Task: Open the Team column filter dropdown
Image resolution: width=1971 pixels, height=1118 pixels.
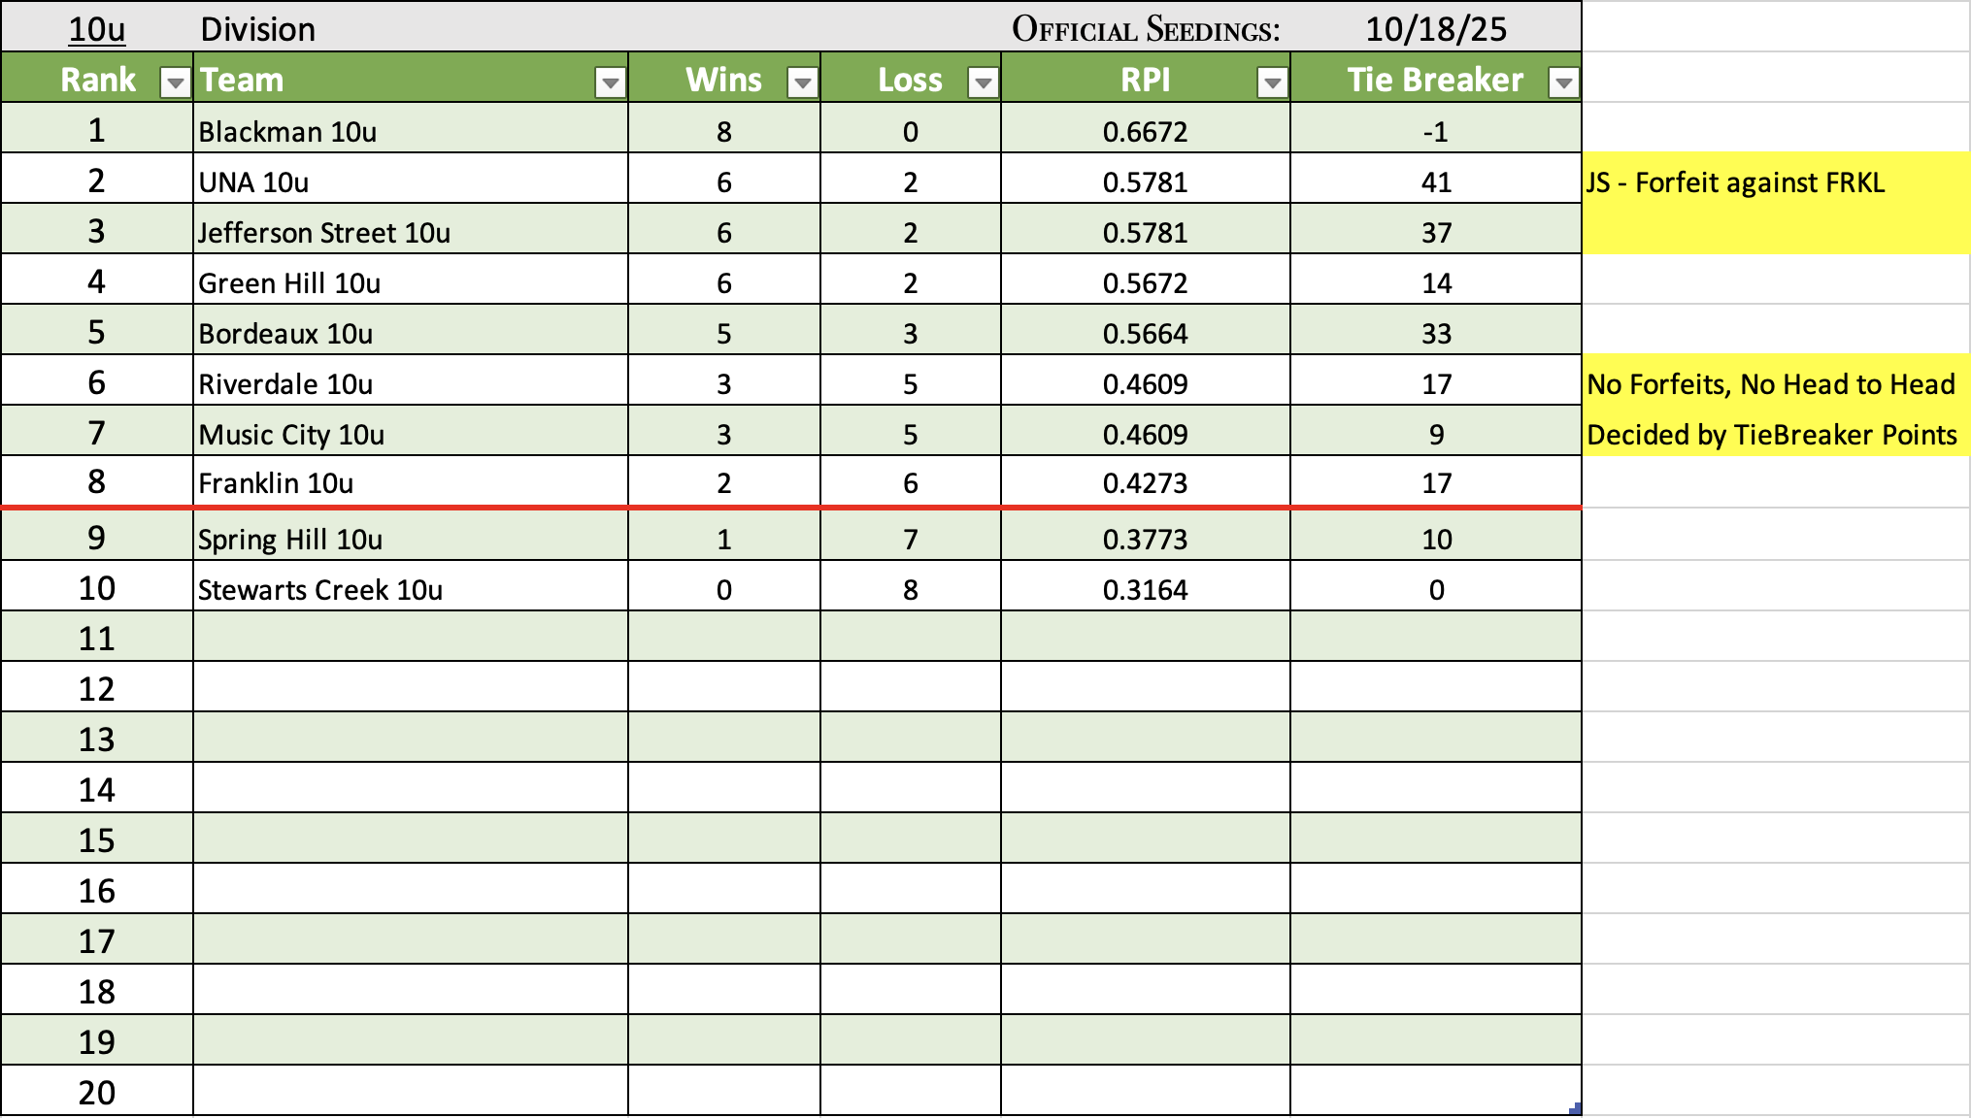Action: [x=610, y=83]
